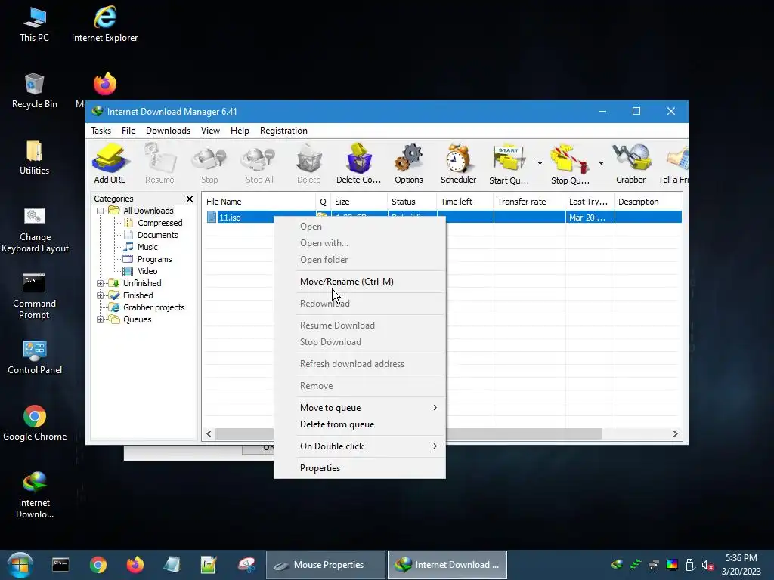Open the Registration menu

pyautogui.click(x=283, y=131)
